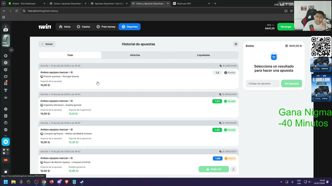
Task: Reload the current page
Action: 17,11
